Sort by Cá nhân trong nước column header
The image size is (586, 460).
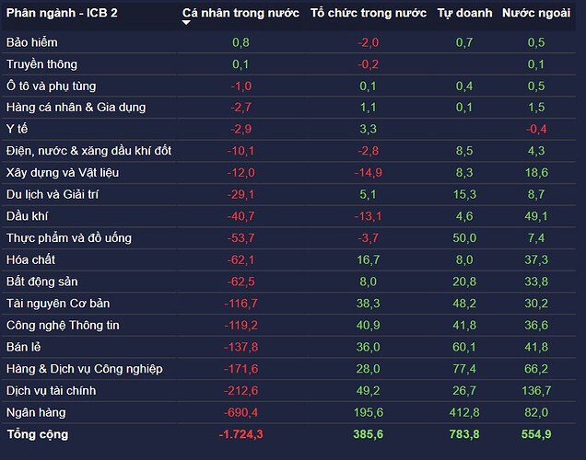point(240,13)
